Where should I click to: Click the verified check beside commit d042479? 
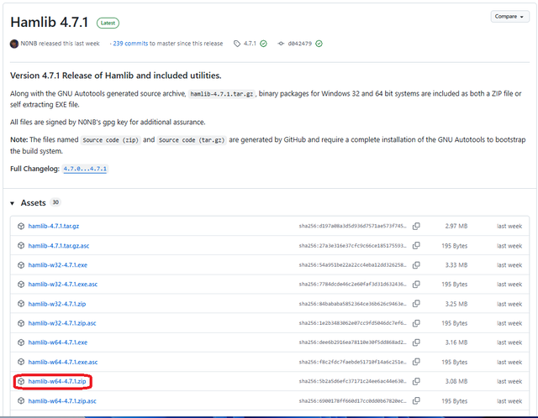pos(319,44)
